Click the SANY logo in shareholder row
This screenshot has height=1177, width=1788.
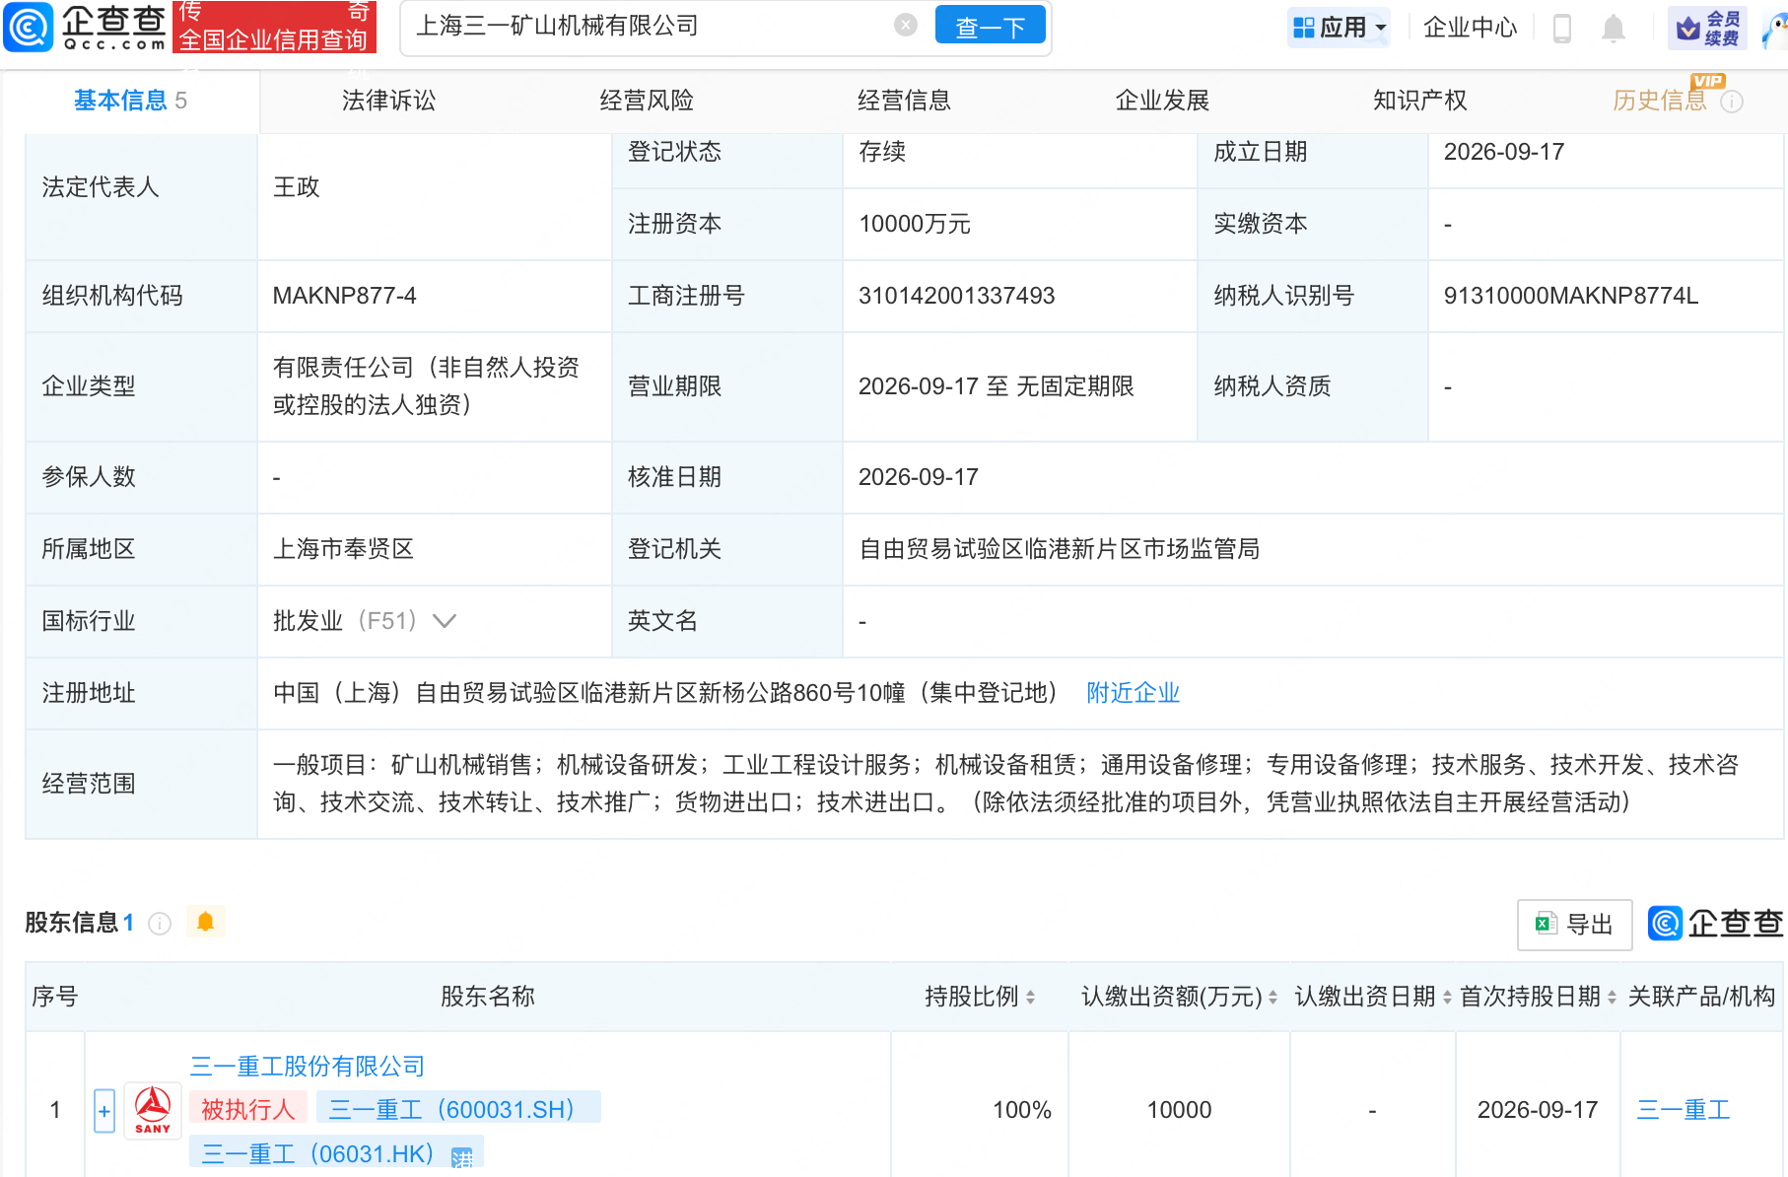pos(153,1110)
